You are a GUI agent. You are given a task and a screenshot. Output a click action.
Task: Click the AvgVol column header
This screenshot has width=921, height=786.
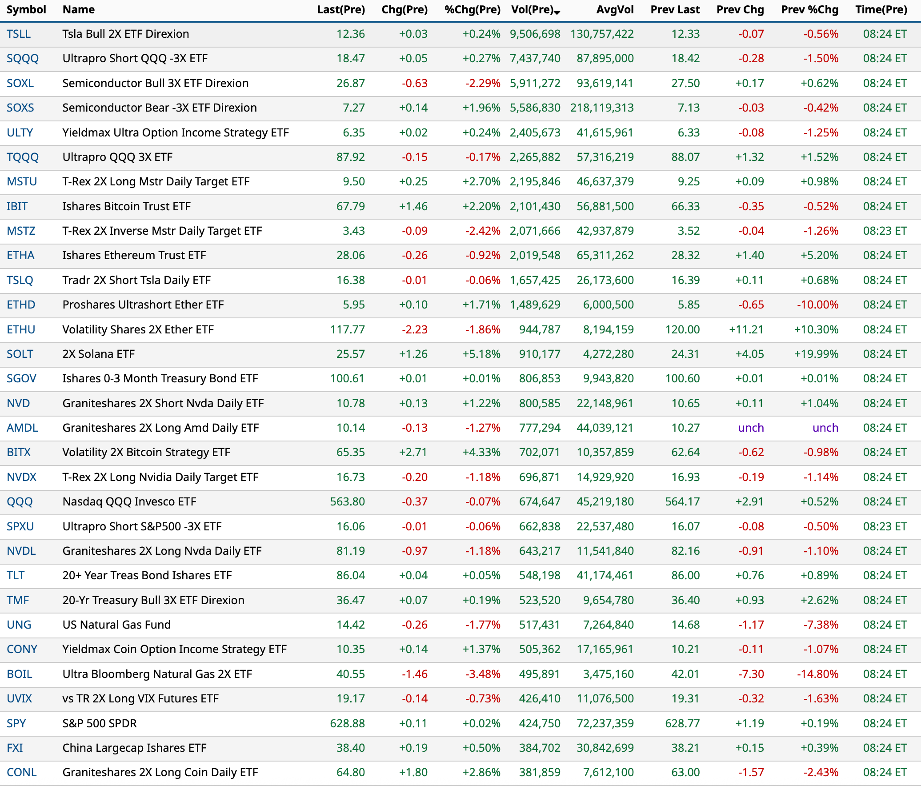tap(615, 10)
